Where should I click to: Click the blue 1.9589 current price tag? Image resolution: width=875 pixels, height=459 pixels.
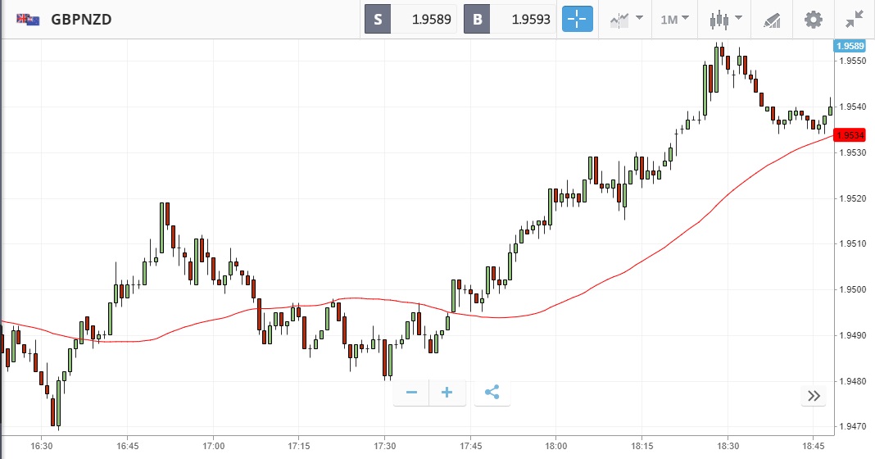pyautogui.click(x=850, y=46)
